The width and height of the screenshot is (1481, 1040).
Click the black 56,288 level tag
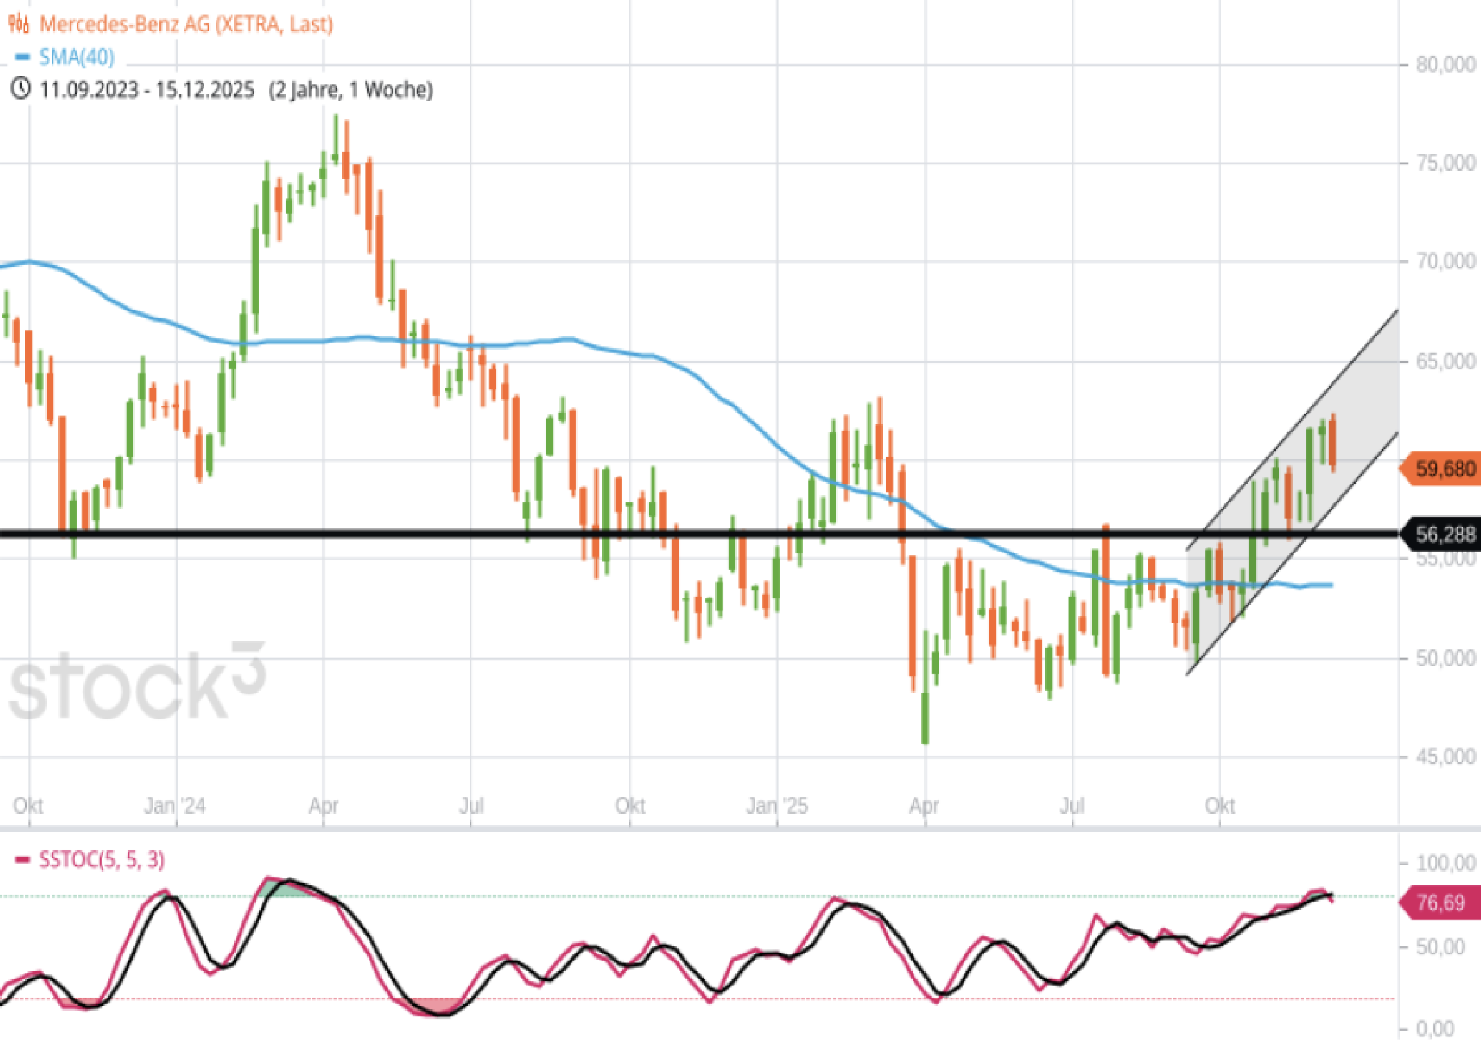pyautogui.click(x=1442, y=535)
